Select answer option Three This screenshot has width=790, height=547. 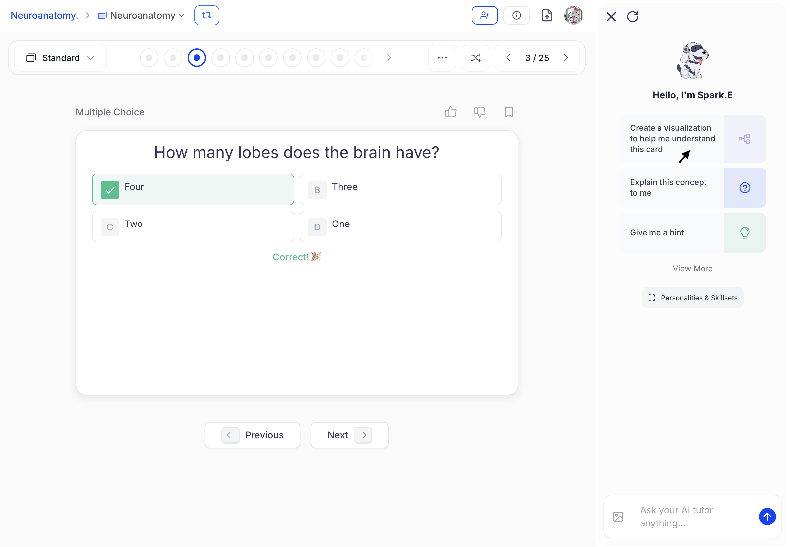(x=400, y=189)
